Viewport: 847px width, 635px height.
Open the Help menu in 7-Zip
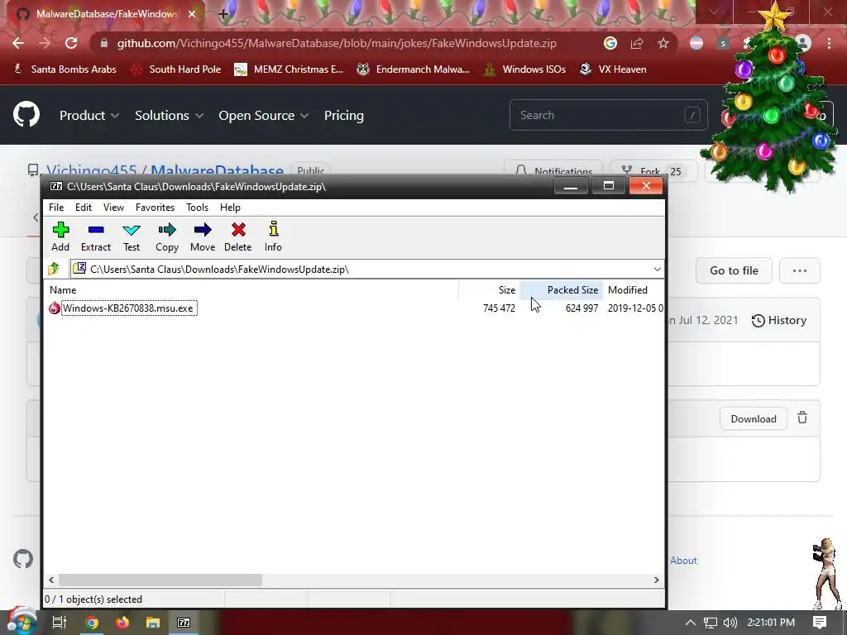[x=230, y=208]
